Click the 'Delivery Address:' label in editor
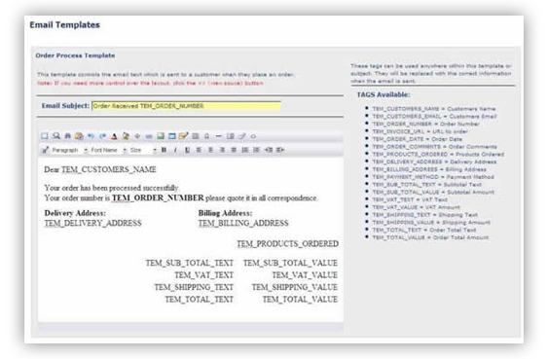The image size is (548, 359). [75, 213]
